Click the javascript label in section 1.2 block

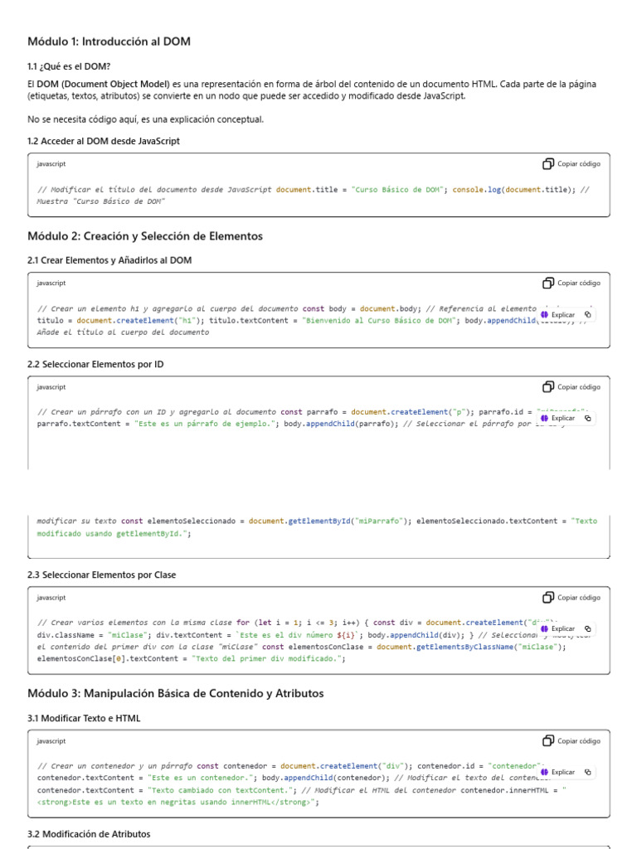pyautogui.click(x=51, y=164)
